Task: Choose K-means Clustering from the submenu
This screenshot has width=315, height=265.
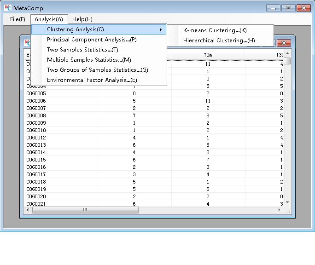Action: tap(215, 30)
